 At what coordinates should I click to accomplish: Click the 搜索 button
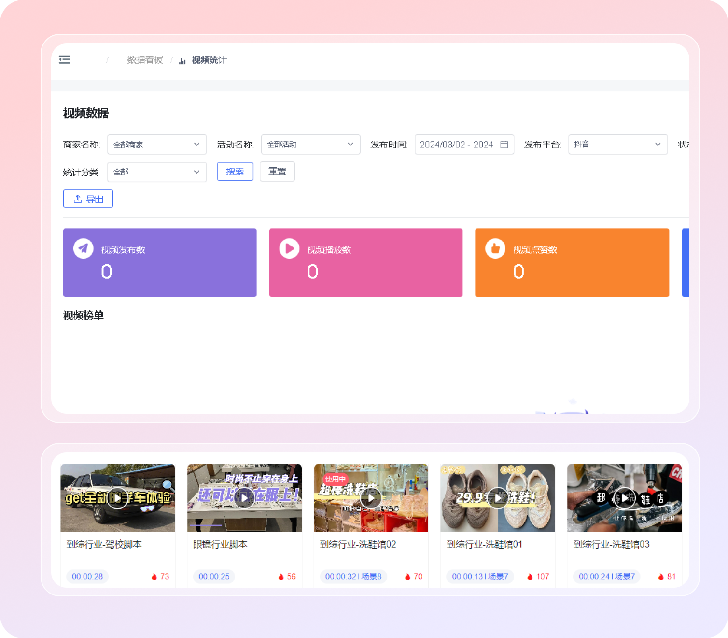pos(235,172)
